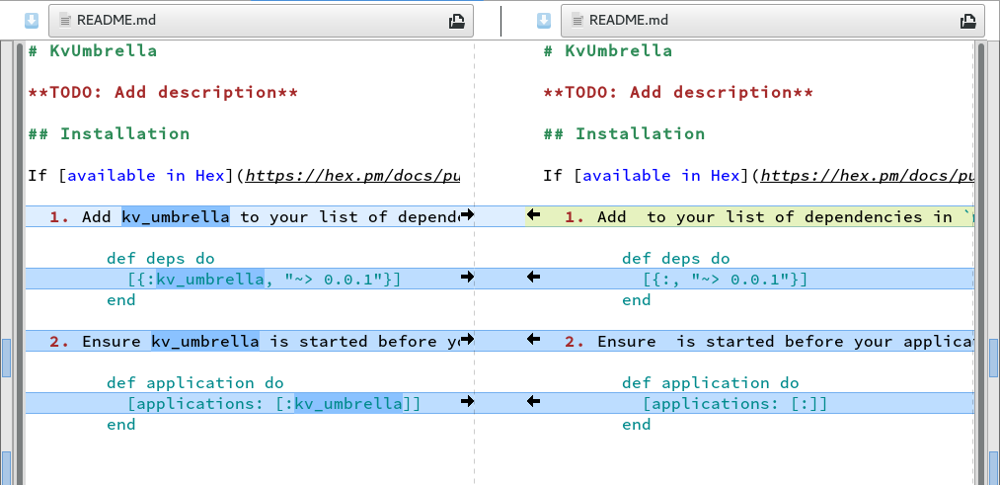This screenshot has width=1000, height=485.
Task: Click '[{:, "~> 0.0.1"}]' text in right pane
Action: click(x=726, y=279)
